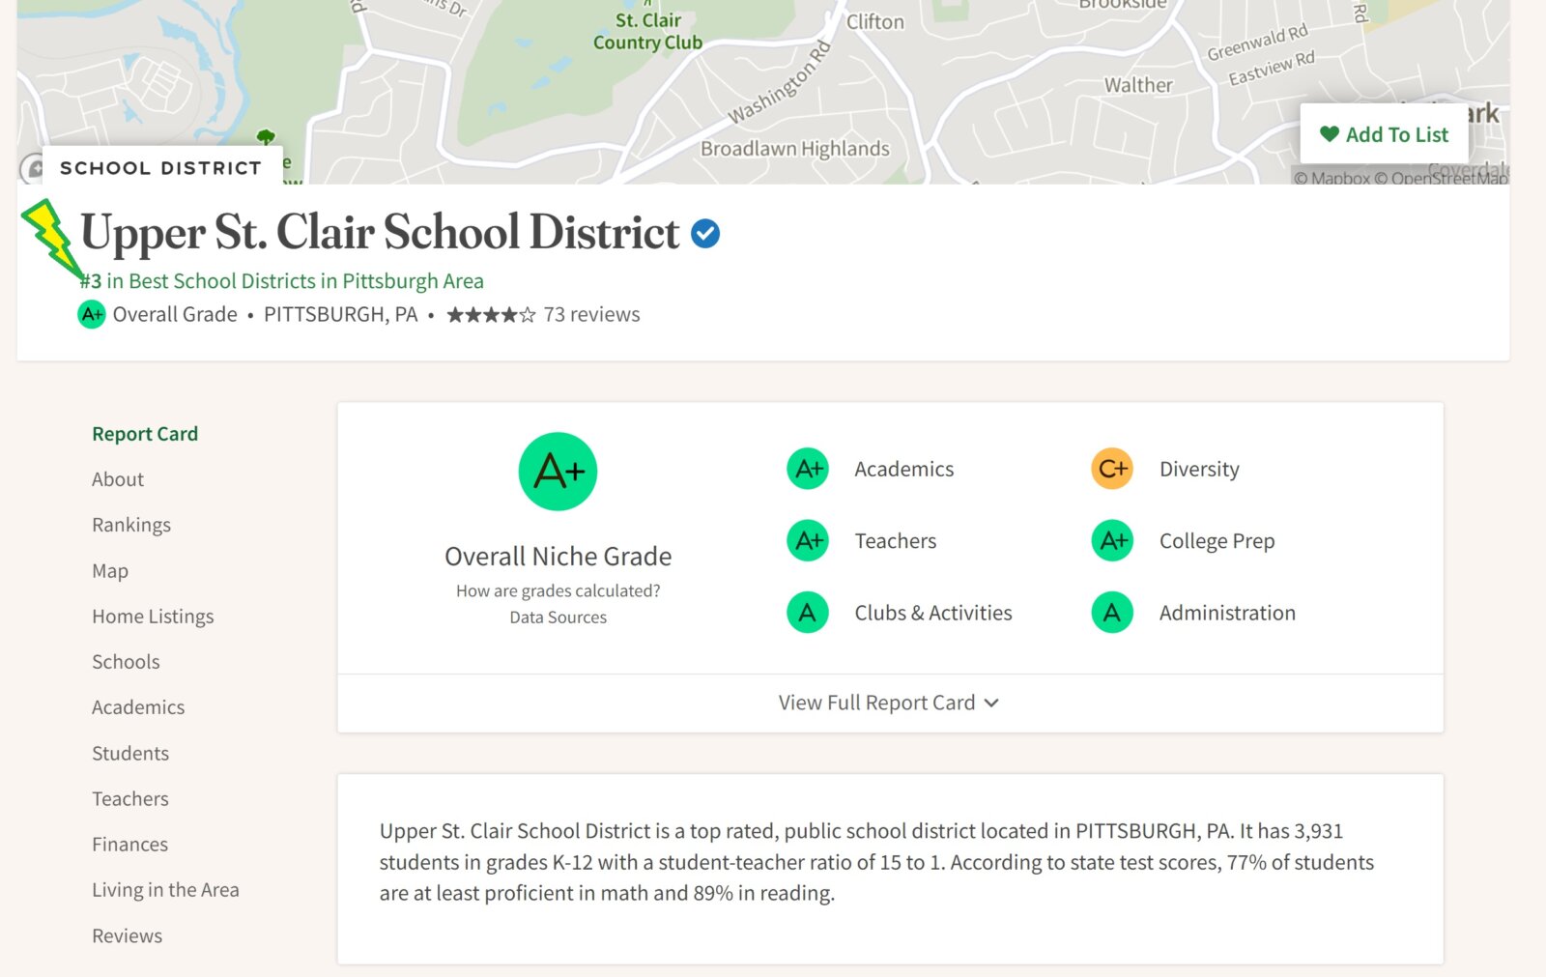Open the Data Sources link
This screenshot has height=977, width=1546.
point(558,618)
